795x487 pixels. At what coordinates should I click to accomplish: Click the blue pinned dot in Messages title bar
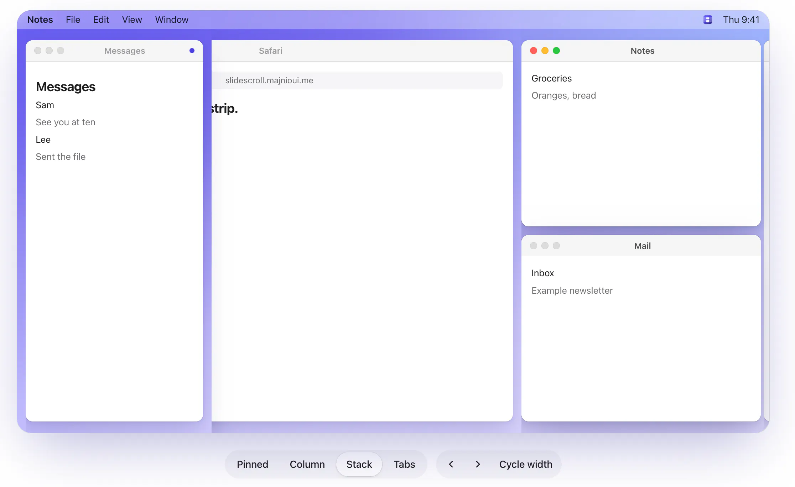[x=192, y=51]
